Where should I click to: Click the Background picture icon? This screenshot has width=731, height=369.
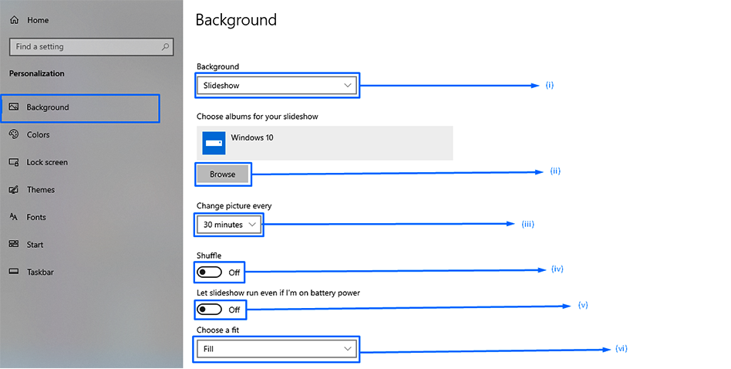coord(13,107)
